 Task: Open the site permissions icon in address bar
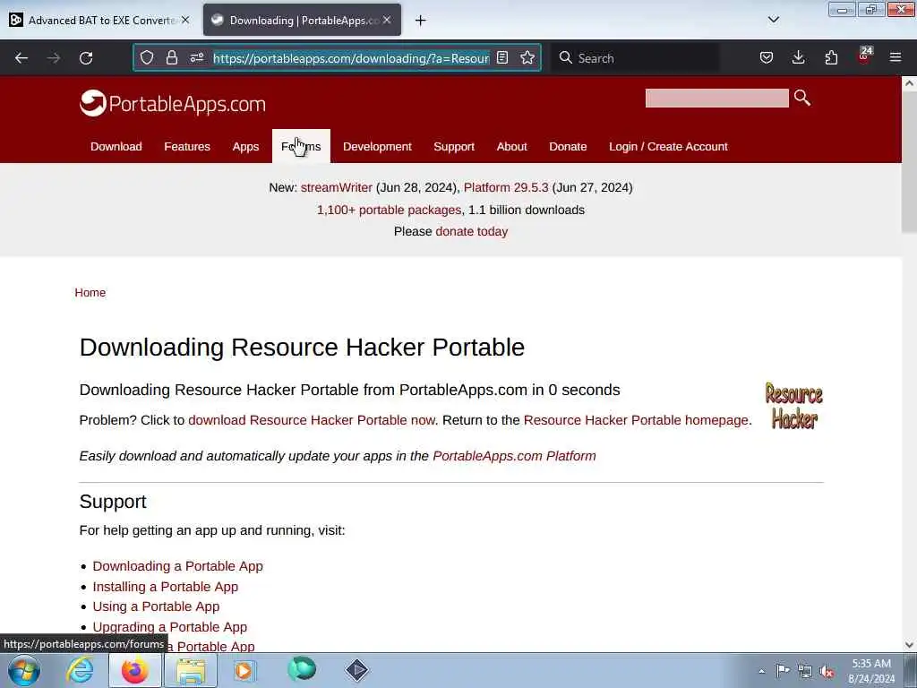(196, 58)
